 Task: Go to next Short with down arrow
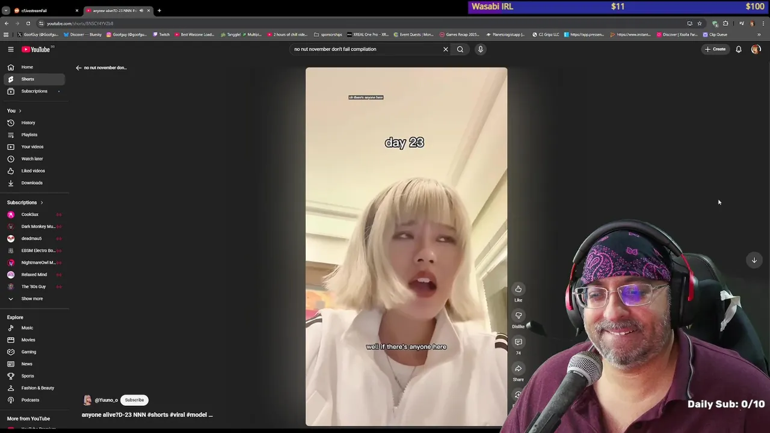pyautogui.click(x=754, y=260)
